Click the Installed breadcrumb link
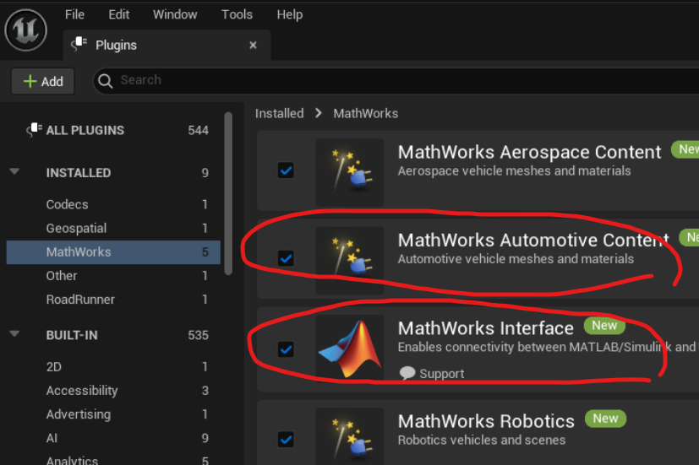The width and height of the screenshot is (699, 465). [279, 113]
